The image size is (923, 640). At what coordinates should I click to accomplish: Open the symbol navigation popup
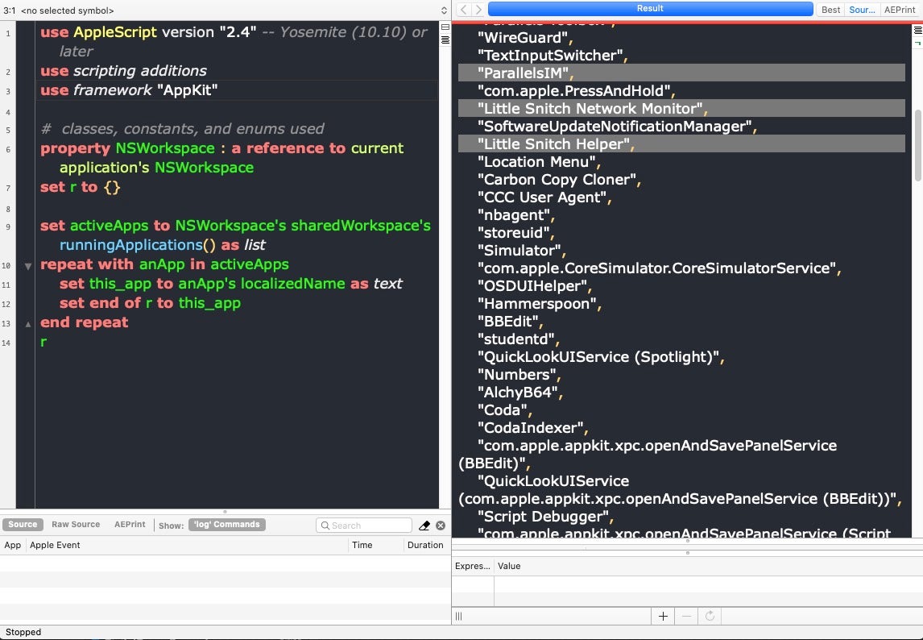pyautogui.click(x=226, y=10)
